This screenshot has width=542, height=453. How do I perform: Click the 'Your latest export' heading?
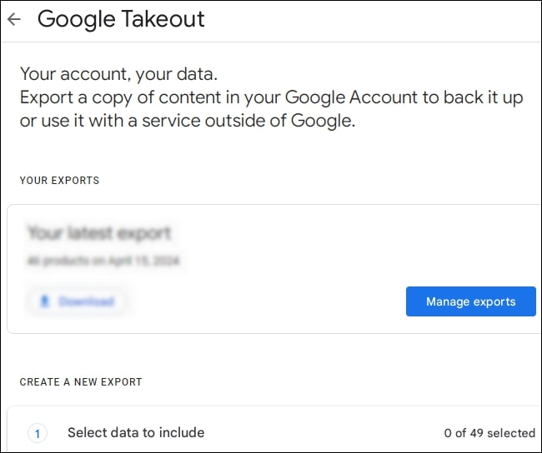[x=99, y=232]
